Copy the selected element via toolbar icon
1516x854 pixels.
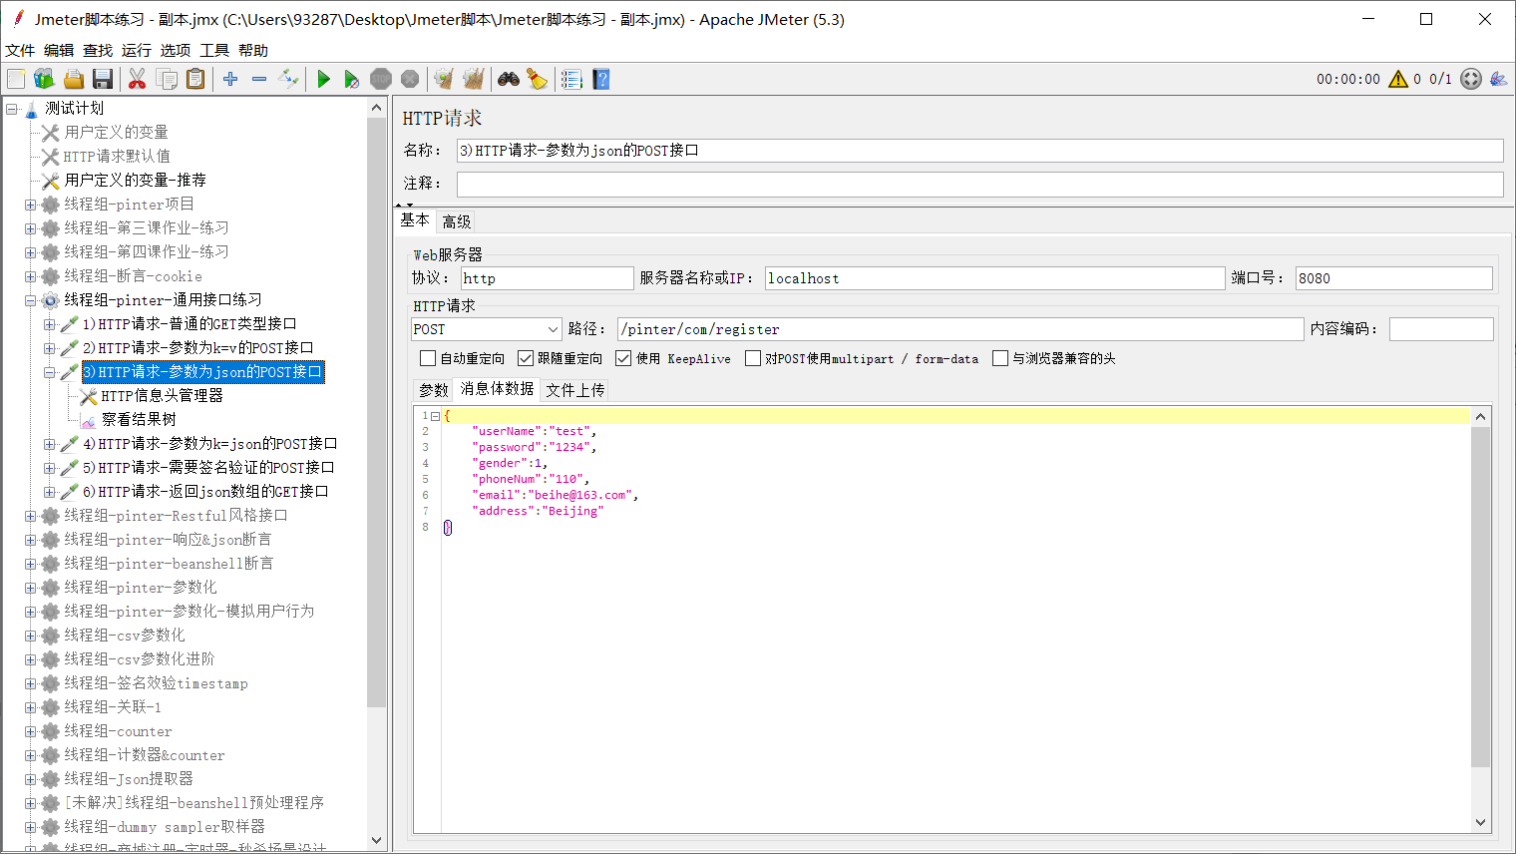pyautogui.click(x=167, y=79)
